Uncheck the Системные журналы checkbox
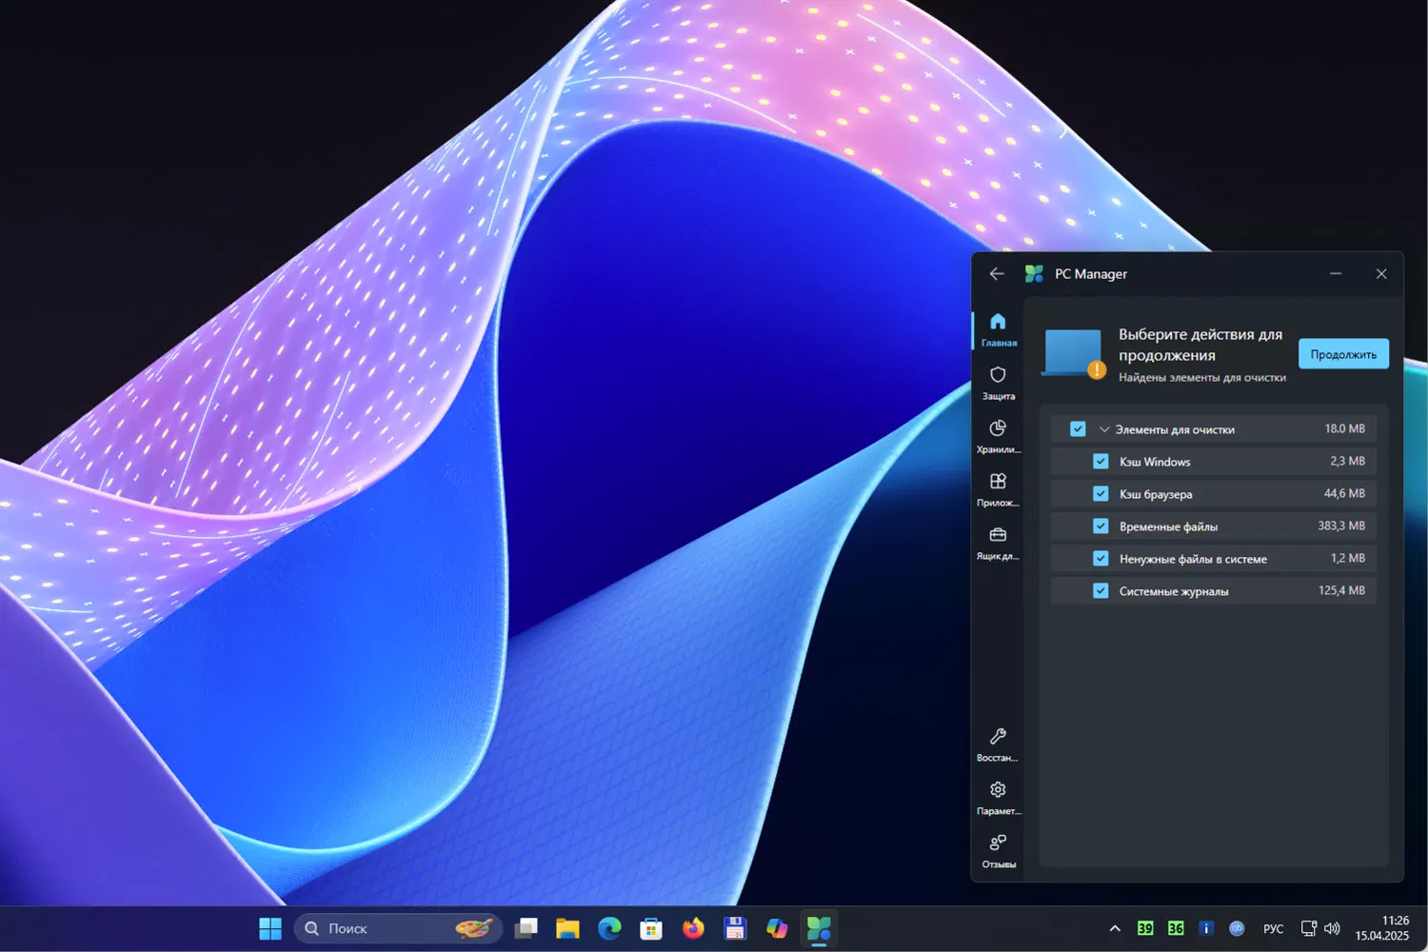Screen dimensions: 1428x952 point(1101,590)
